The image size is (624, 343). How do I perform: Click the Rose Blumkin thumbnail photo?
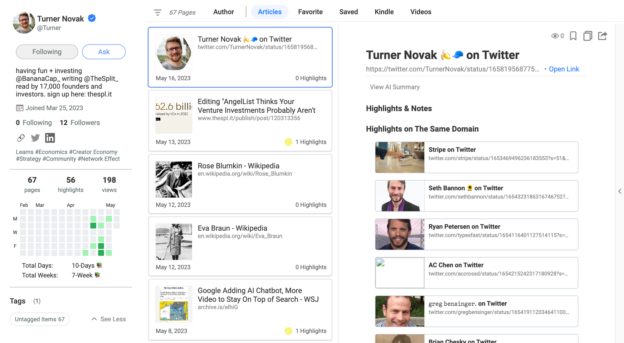tap(174, 180)
